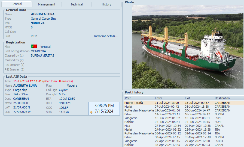Select the Villagarcia row entered 29-Apr-2024
244x147 pixels.
coord(184,141)
